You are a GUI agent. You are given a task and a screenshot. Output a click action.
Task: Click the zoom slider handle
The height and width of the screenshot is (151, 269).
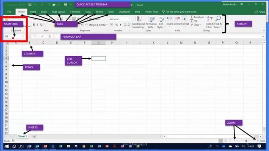246,141
